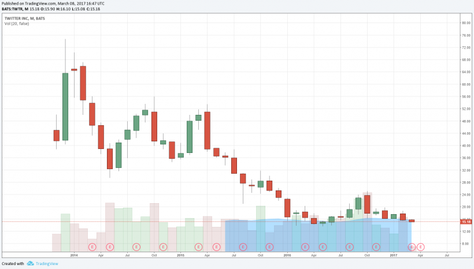474x269 pixels.
Task: Click the red October 2016 candle body
Action: click(x=367, y=204)
